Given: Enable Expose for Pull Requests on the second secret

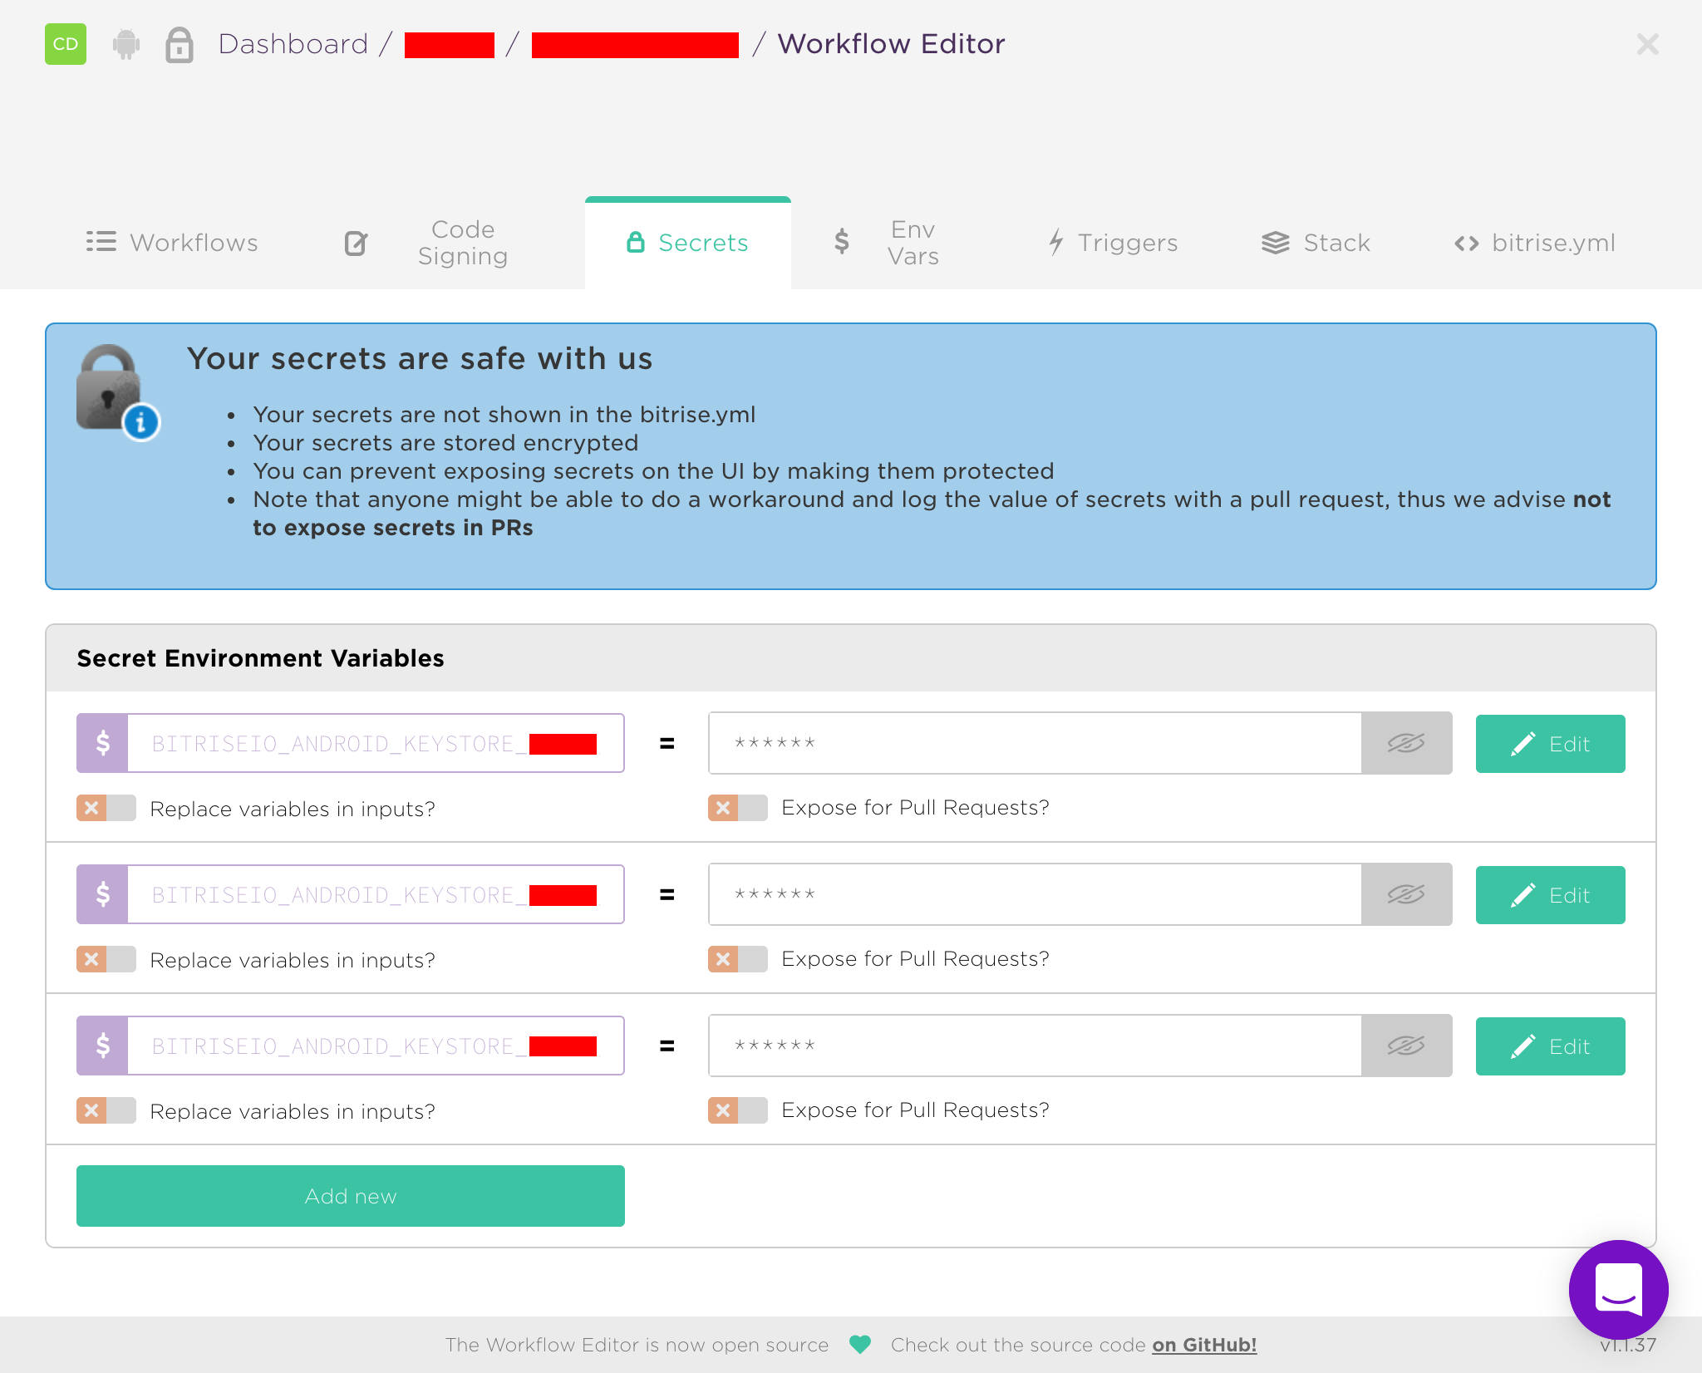Looking at the screenshot, I should 737,958.
